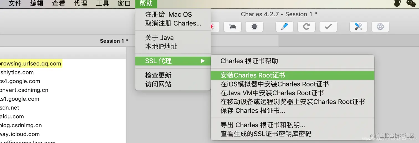Image resolution: width=419 pixels, height=143 pixels.
Task: Choose 导出 Charles 根证书和私钥...
Action: [x=292, y=125]
